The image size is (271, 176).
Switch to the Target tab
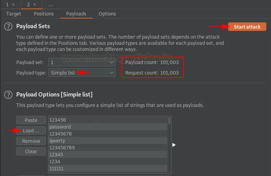(14, 14)
